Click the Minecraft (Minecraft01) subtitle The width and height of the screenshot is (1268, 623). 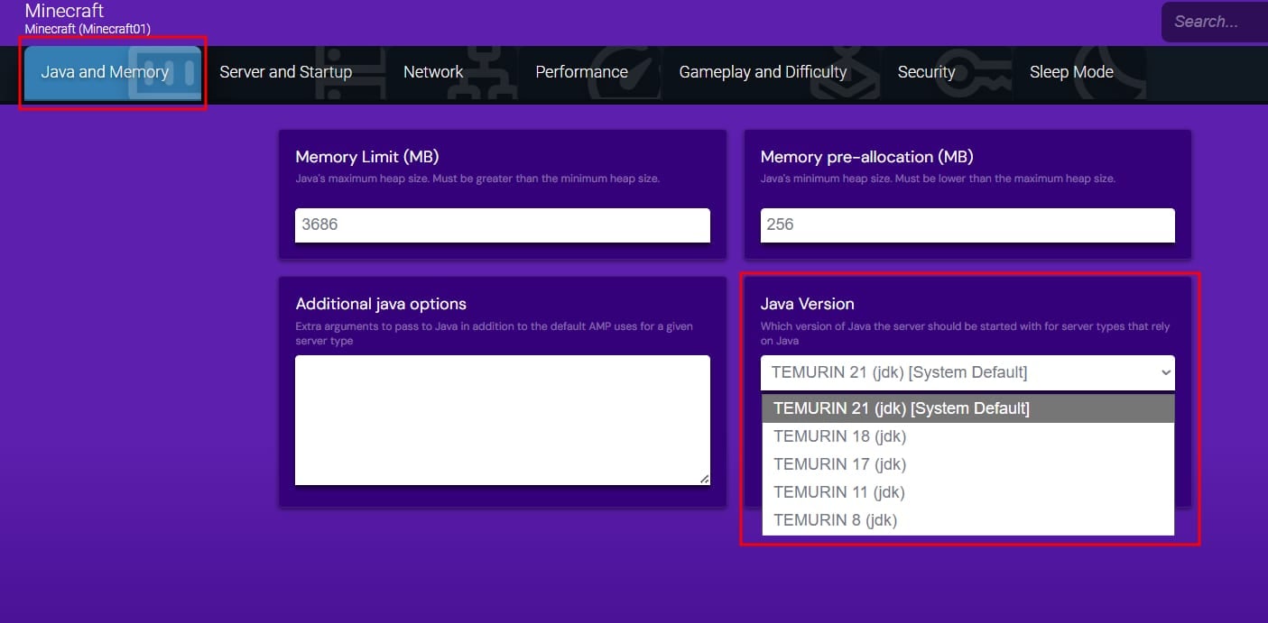click(88, 29)
